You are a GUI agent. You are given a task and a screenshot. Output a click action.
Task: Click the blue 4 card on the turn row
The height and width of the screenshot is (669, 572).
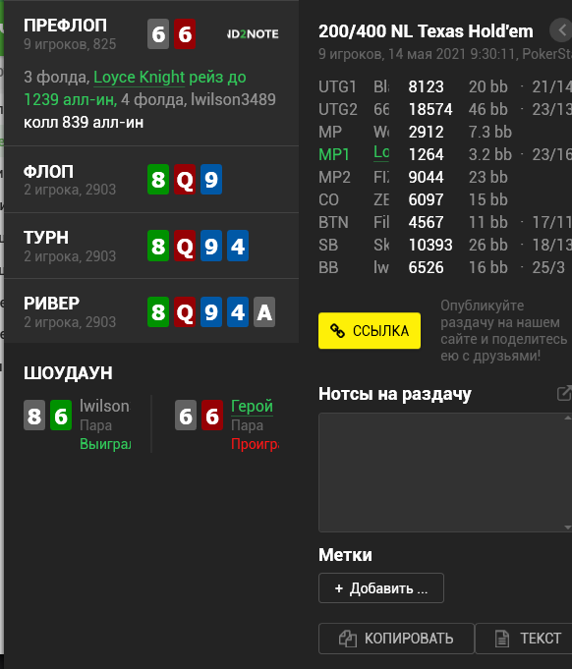point(238,246)
